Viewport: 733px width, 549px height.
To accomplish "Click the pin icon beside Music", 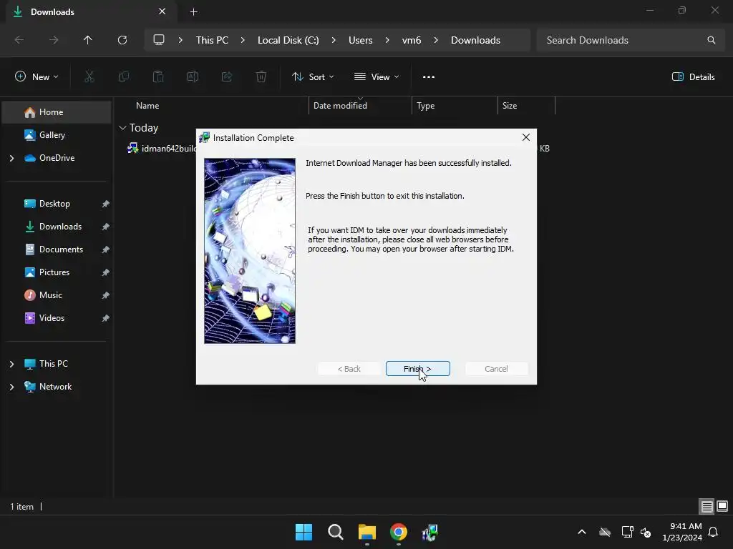I will [106, 295].
